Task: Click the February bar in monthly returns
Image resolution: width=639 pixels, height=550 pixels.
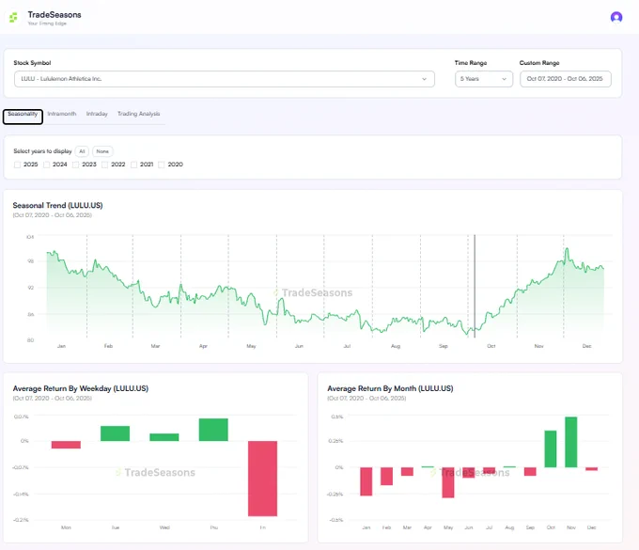Action: [387, 477]
